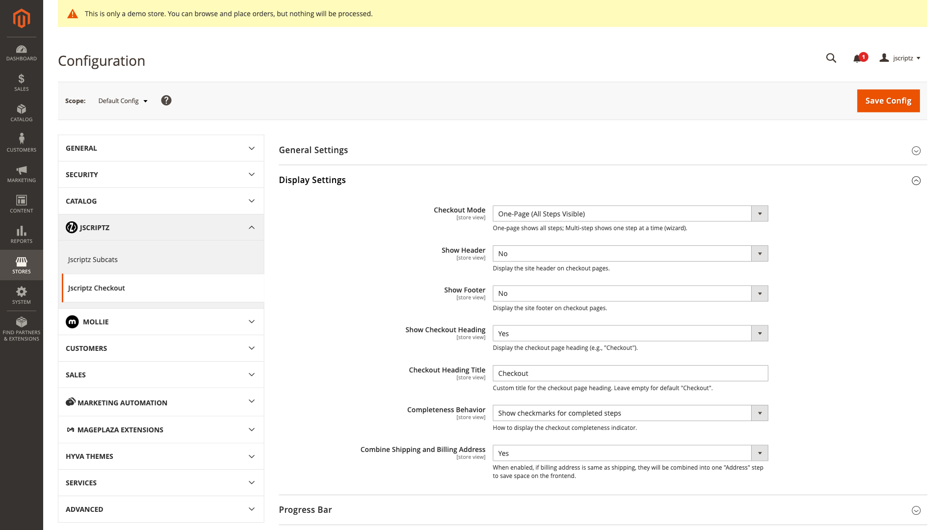Select the Sales sidebar icon
Image resolution: width=942 pixels, height=530 pixels.
21,82
